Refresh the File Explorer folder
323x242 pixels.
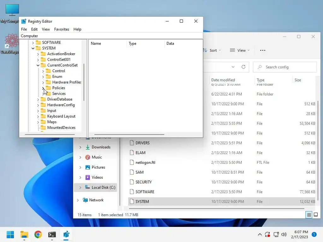[x=244, y=67]
